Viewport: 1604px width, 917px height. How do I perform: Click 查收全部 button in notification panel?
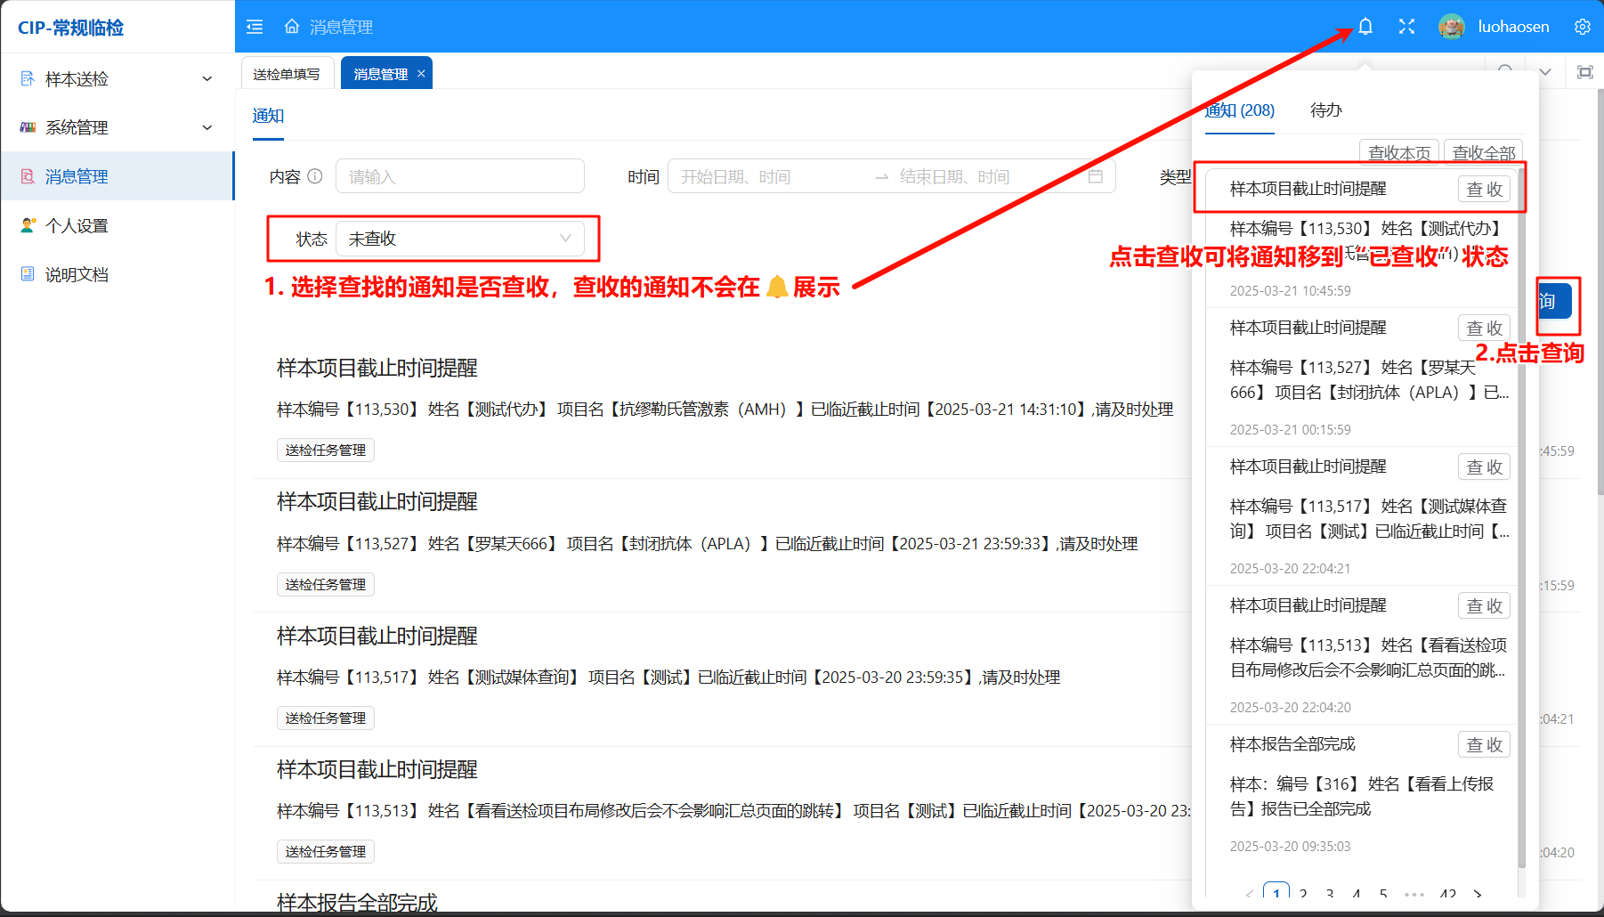(1483, 152)
